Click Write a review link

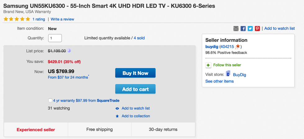pyautogui.click(x=62, y=19)
